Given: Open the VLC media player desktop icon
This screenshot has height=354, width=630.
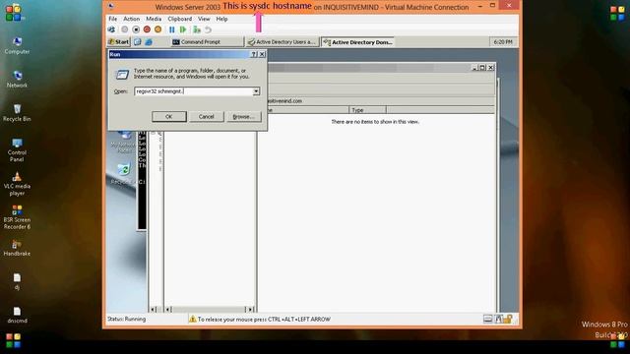Looking at the screenshot, I should pyautogui.click(x=17, y=184).
